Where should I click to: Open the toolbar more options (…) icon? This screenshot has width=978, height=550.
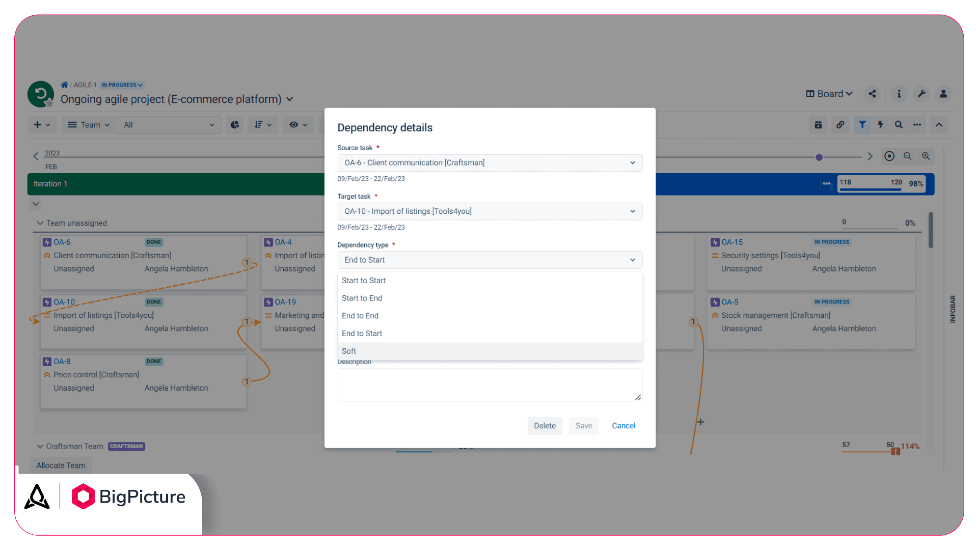point(917,125)
